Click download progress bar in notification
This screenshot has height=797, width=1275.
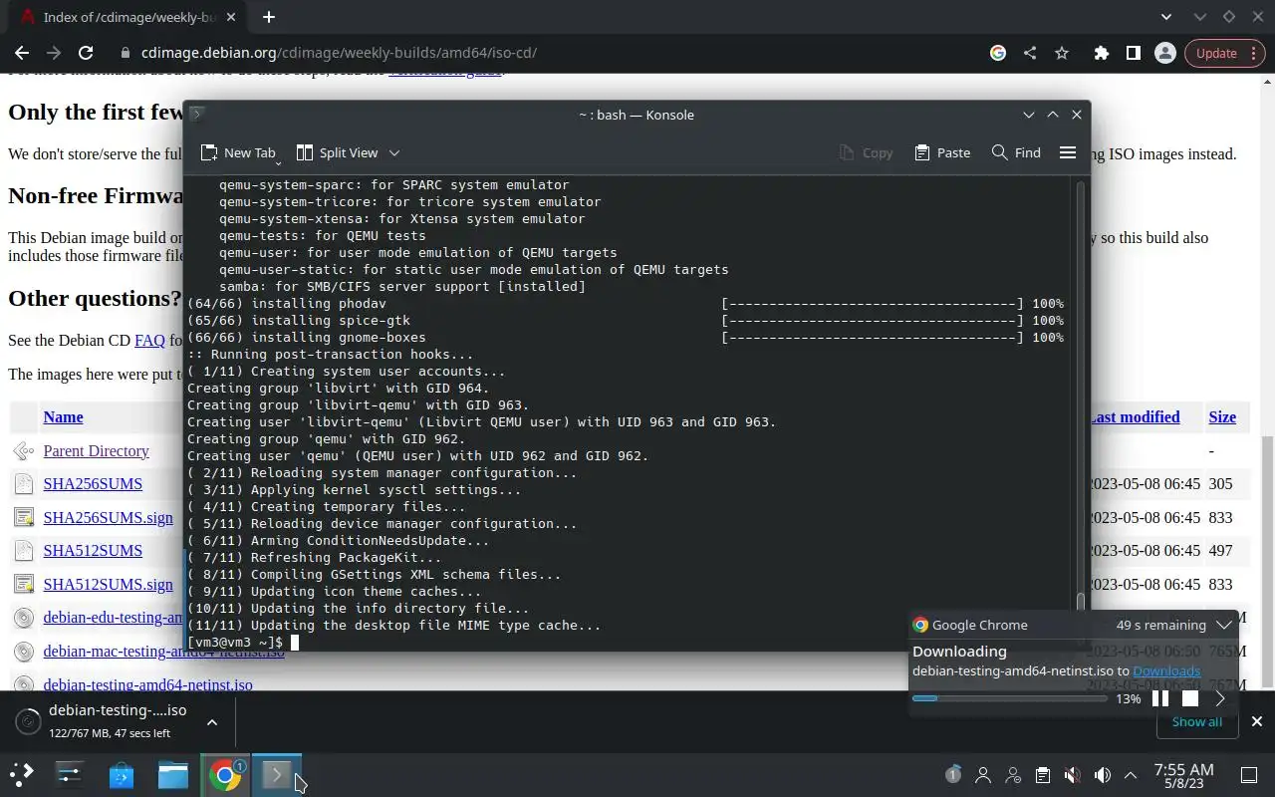1009,698
